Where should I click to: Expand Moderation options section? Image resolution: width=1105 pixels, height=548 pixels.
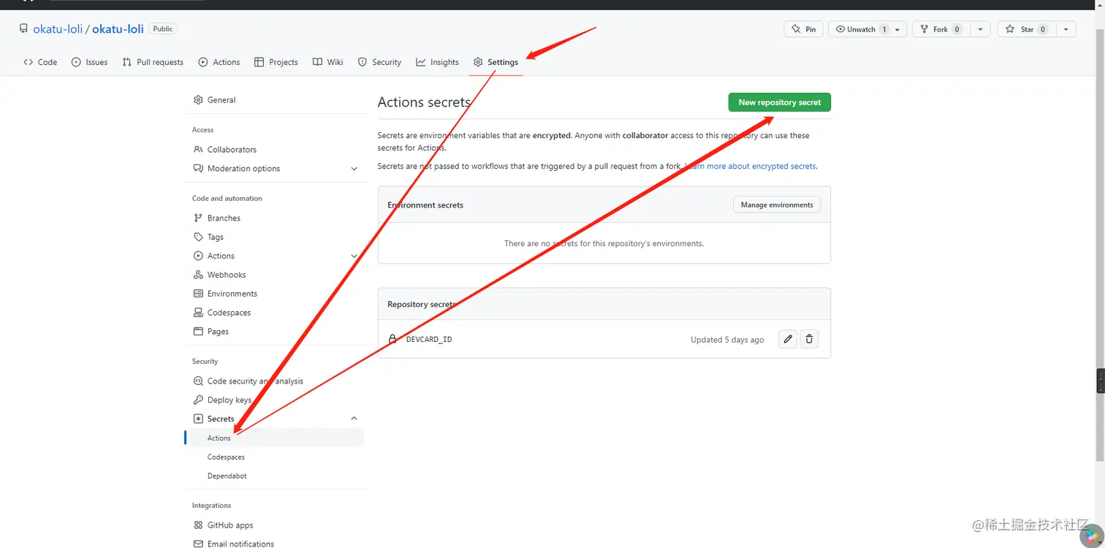tap(276, 168)
